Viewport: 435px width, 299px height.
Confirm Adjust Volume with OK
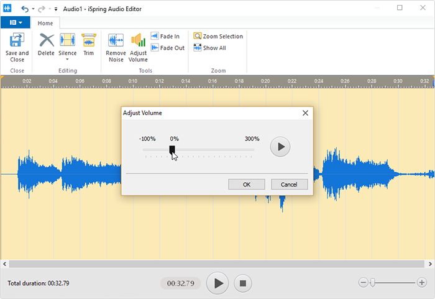click(246, 185)
